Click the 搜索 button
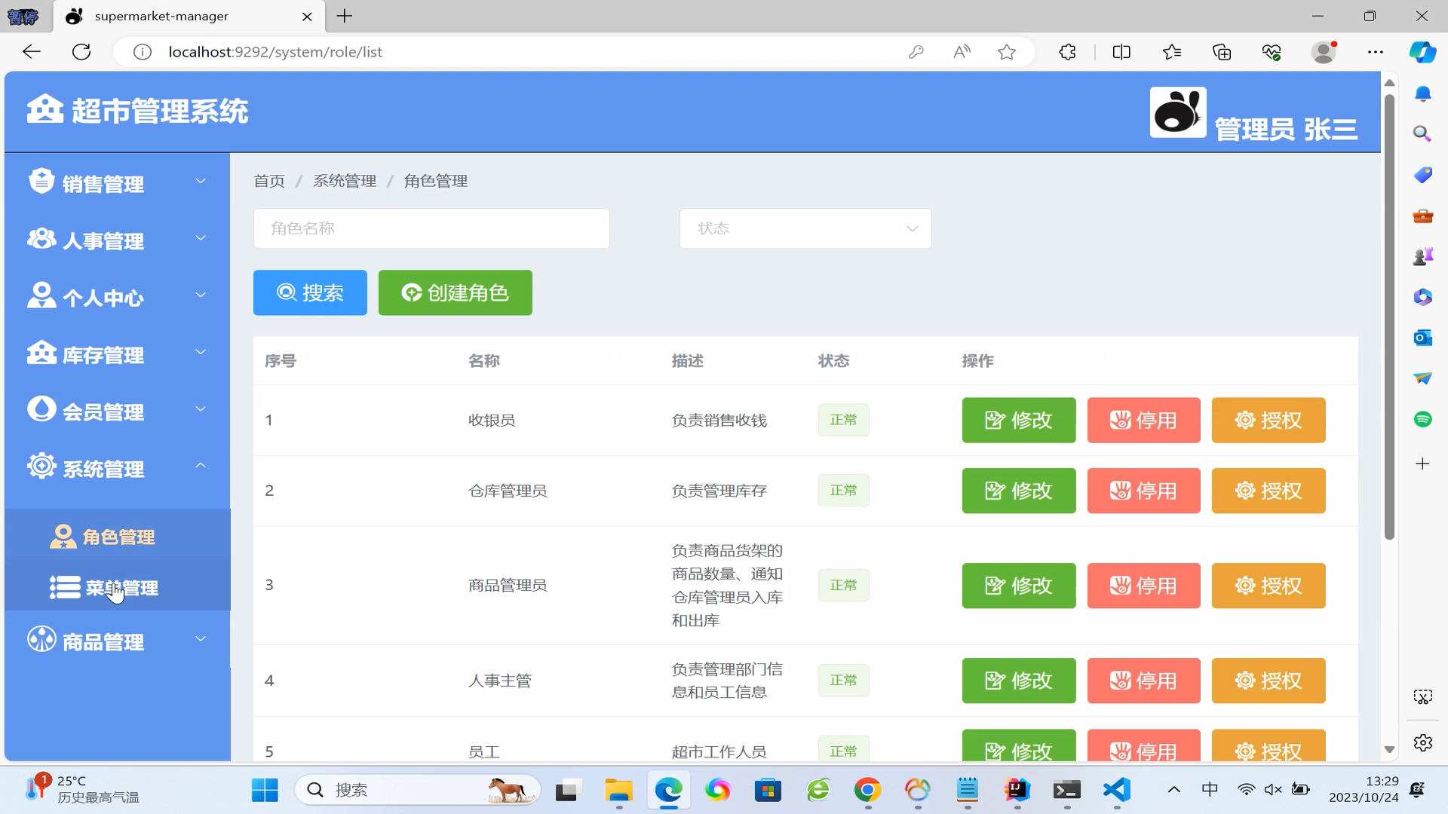The image size is (1448, 814). tap(310, 292)
